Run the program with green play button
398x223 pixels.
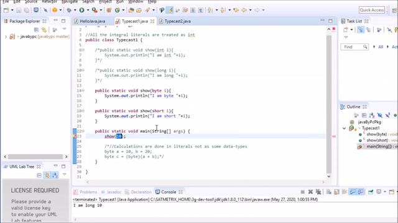tap(81, 10)
